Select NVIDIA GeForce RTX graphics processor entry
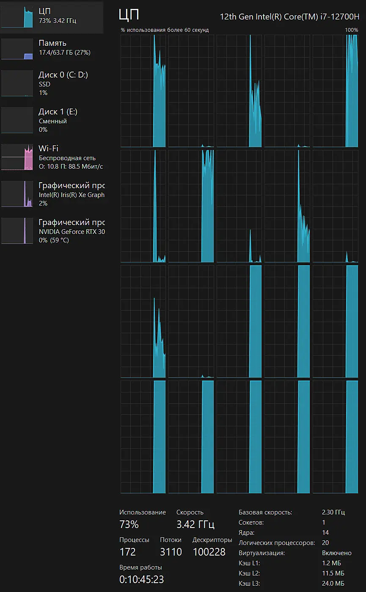This screenshot has height=592, width=366. (x=52, y=231)
